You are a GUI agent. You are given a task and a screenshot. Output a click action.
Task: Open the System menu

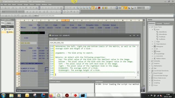pyautogui.click(x=38, y=4)
